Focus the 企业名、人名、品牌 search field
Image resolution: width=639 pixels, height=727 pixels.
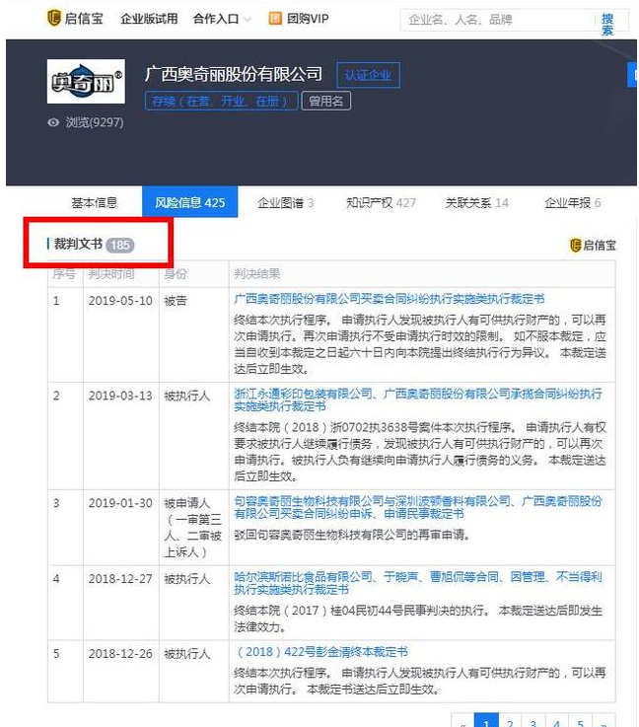coord(498,20)
